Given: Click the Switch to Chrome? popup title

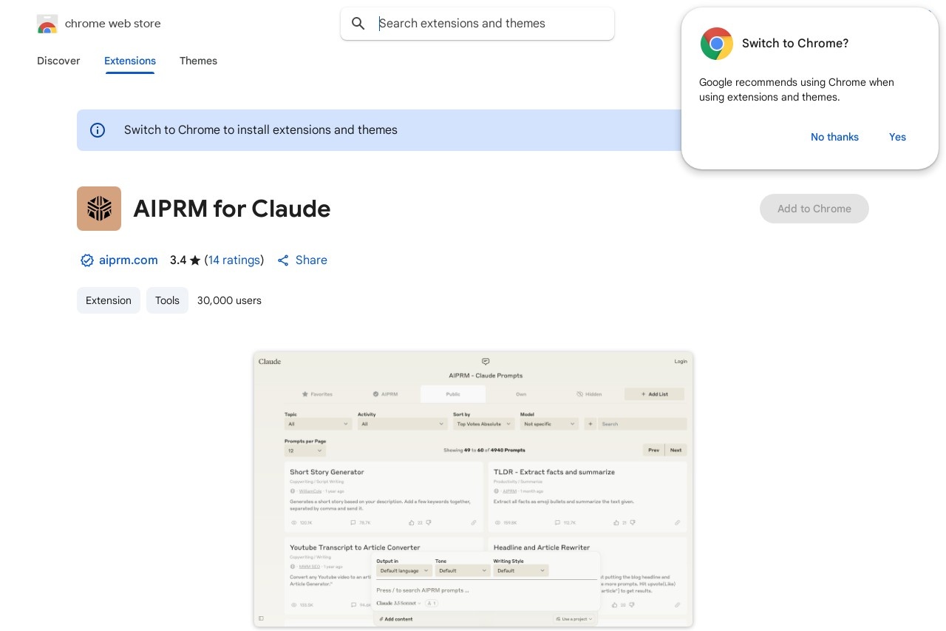Looking at the screenshot, I should (795, 44).
